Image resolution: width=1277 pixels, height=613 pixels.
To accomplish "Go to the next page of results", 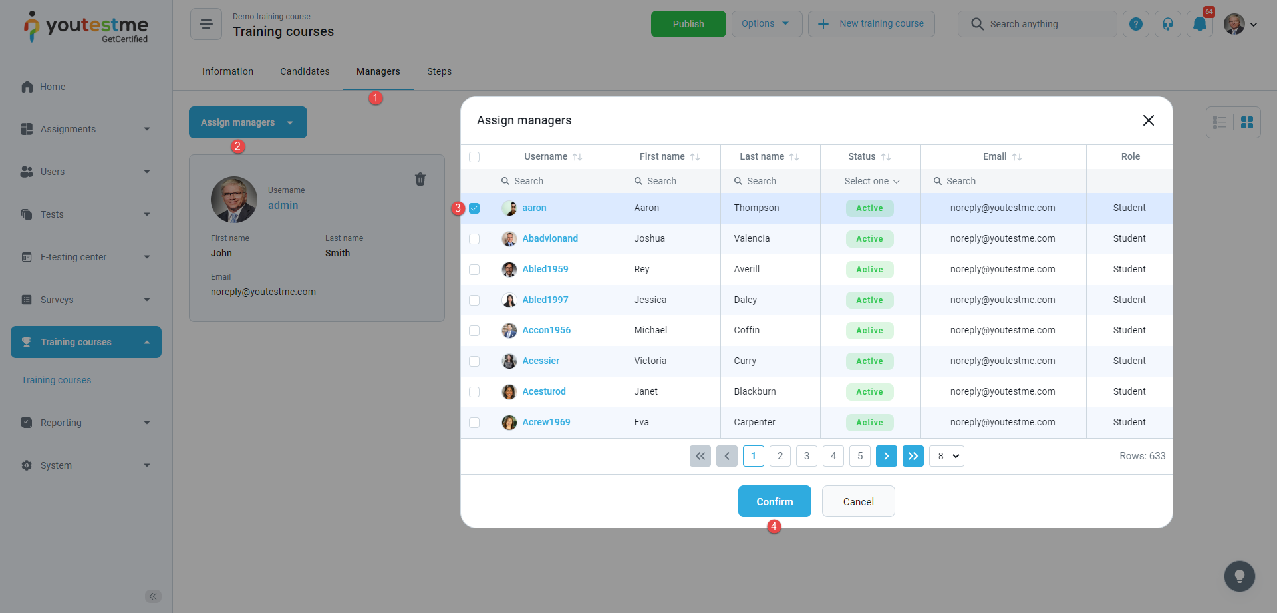I will click(x=887, y=456).
